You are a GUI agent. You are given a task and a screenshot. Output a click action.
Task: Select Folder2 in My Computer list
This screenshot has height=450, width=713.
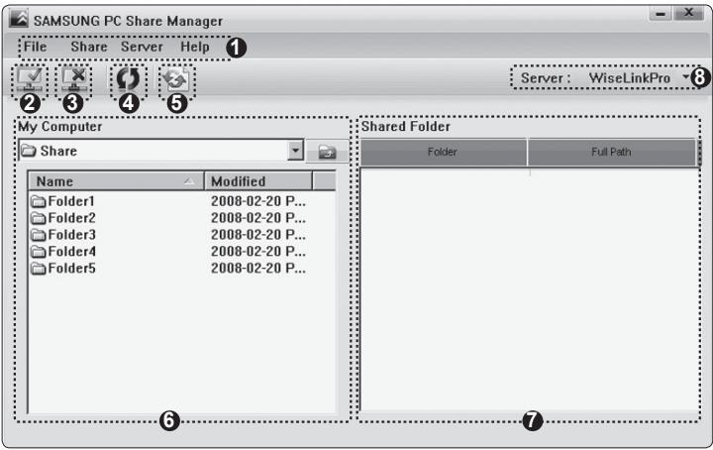coord(71,218)
